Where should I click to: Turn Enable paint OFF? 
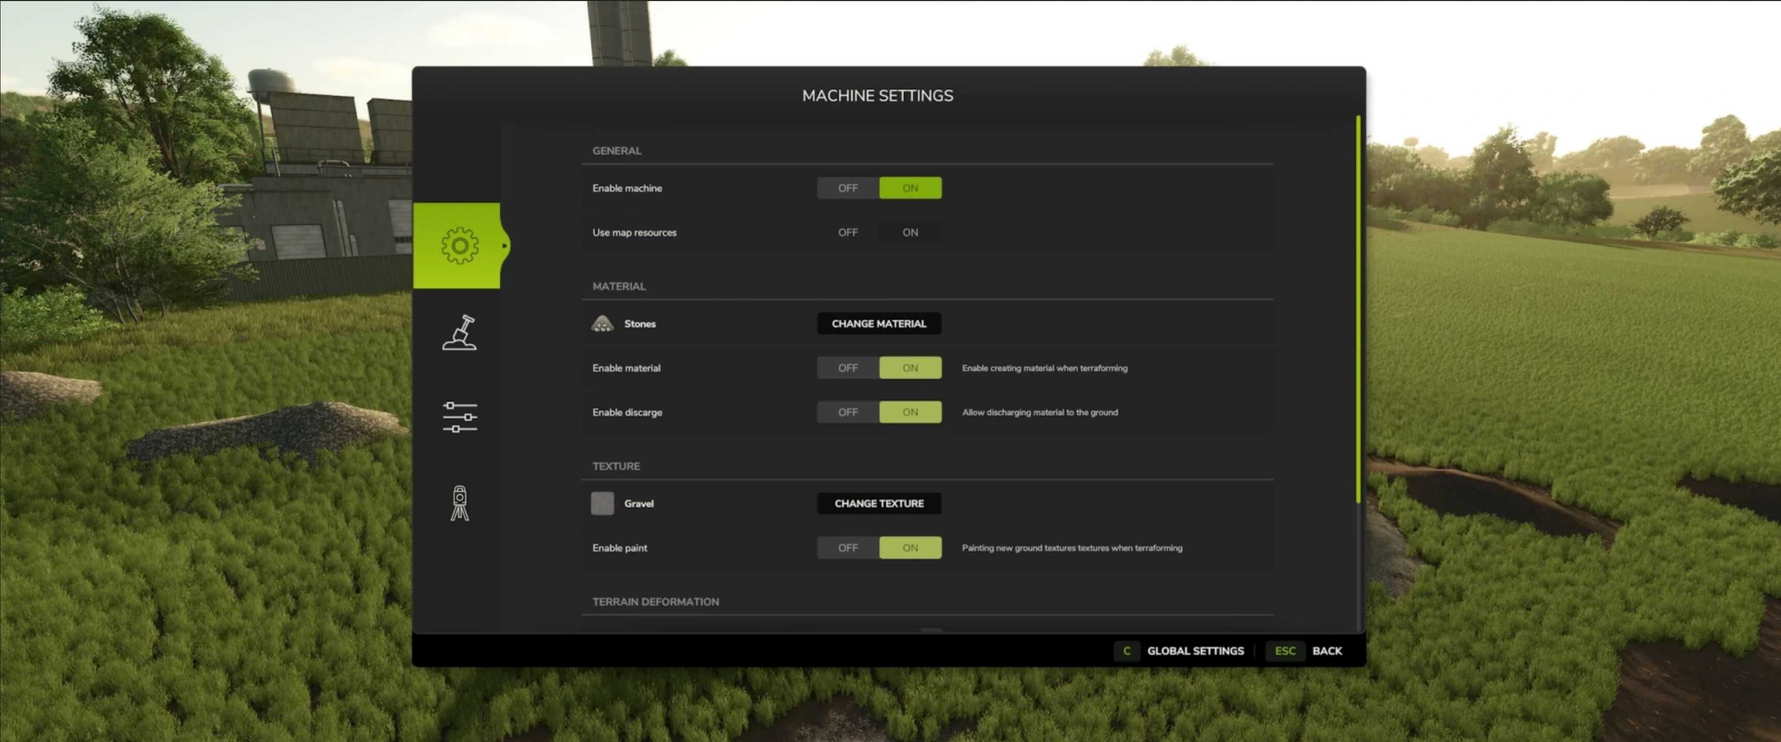click(848, 548)
